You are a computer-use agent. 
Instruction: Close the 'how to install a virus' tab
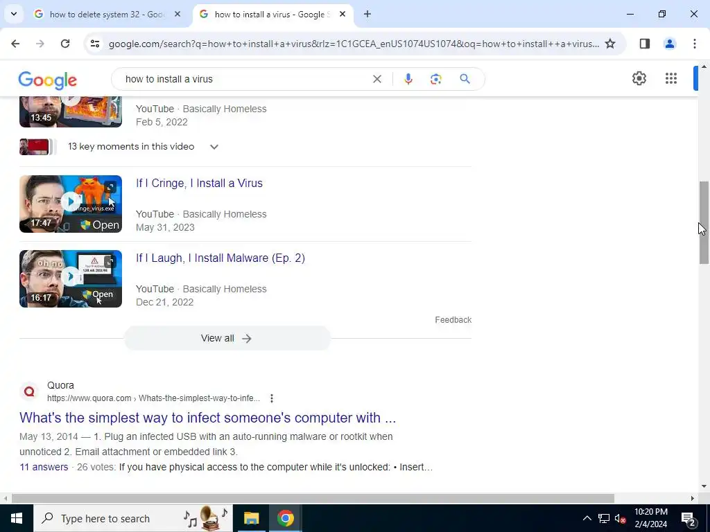click(343, 14)
